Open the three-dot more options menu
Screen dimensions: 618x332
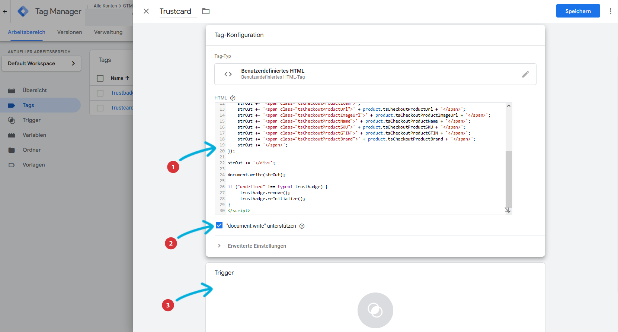610,11
